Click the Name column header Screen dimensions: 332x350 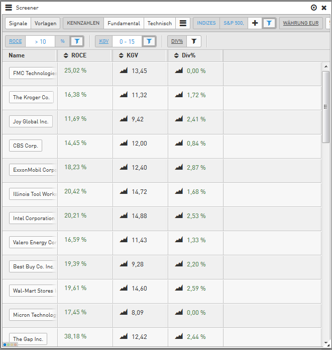pyautogui.click(x=29, y=55)
